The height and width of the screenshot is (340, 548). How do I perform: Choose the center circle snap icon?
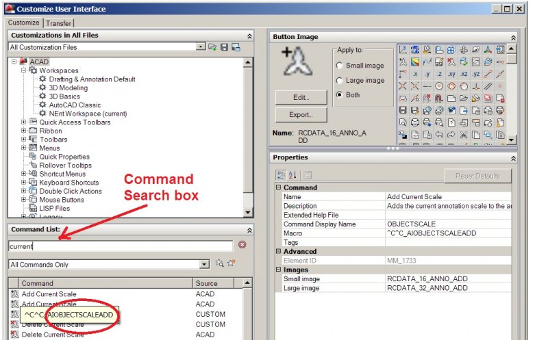point(439,86)
